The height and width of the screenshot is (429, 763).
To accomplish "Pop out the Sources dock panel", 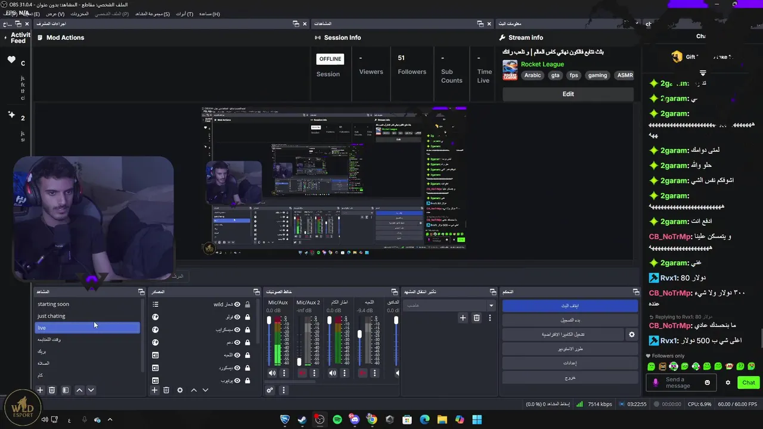I will [x=257, y=292].
